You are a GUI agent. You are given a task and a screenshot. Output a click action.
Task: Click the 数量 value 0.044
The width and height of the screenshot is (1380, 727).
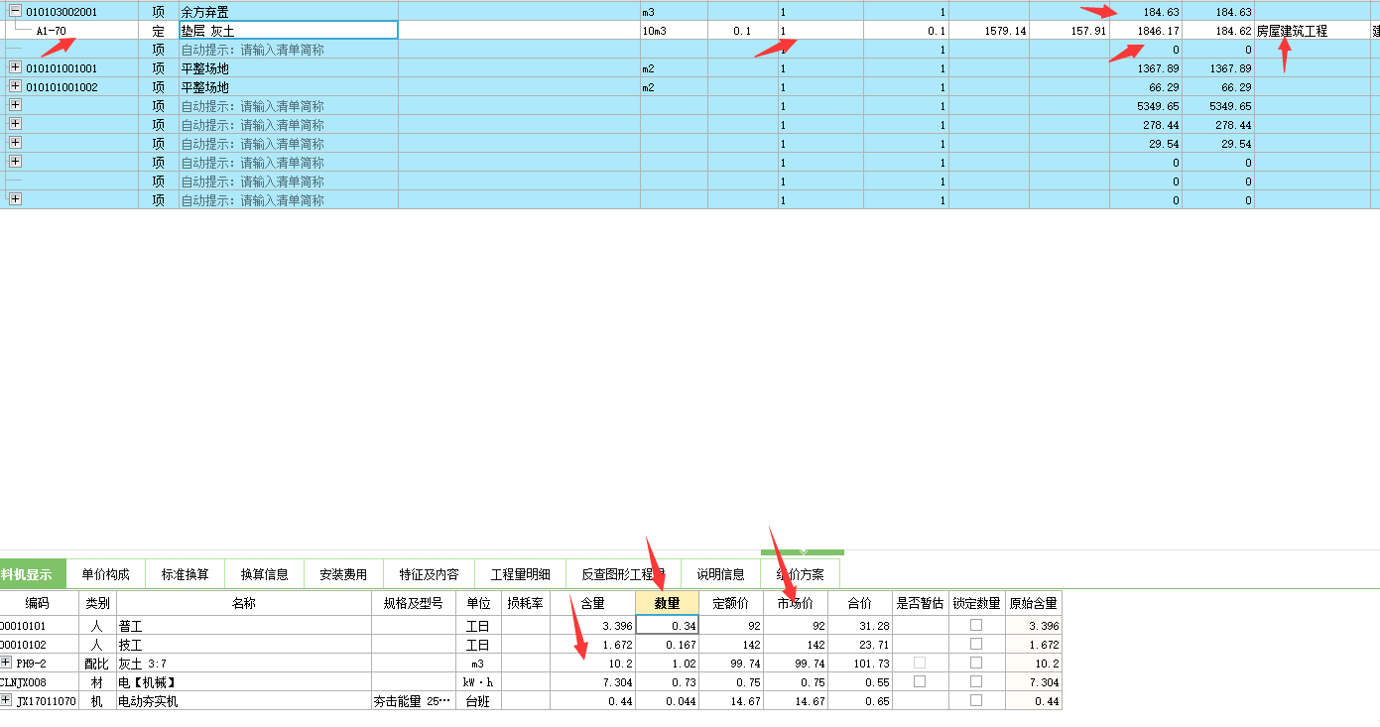667,701
